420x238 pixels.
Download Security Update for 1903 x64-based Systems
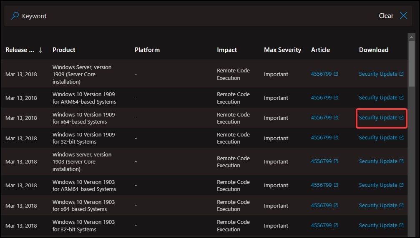point(378,206)
